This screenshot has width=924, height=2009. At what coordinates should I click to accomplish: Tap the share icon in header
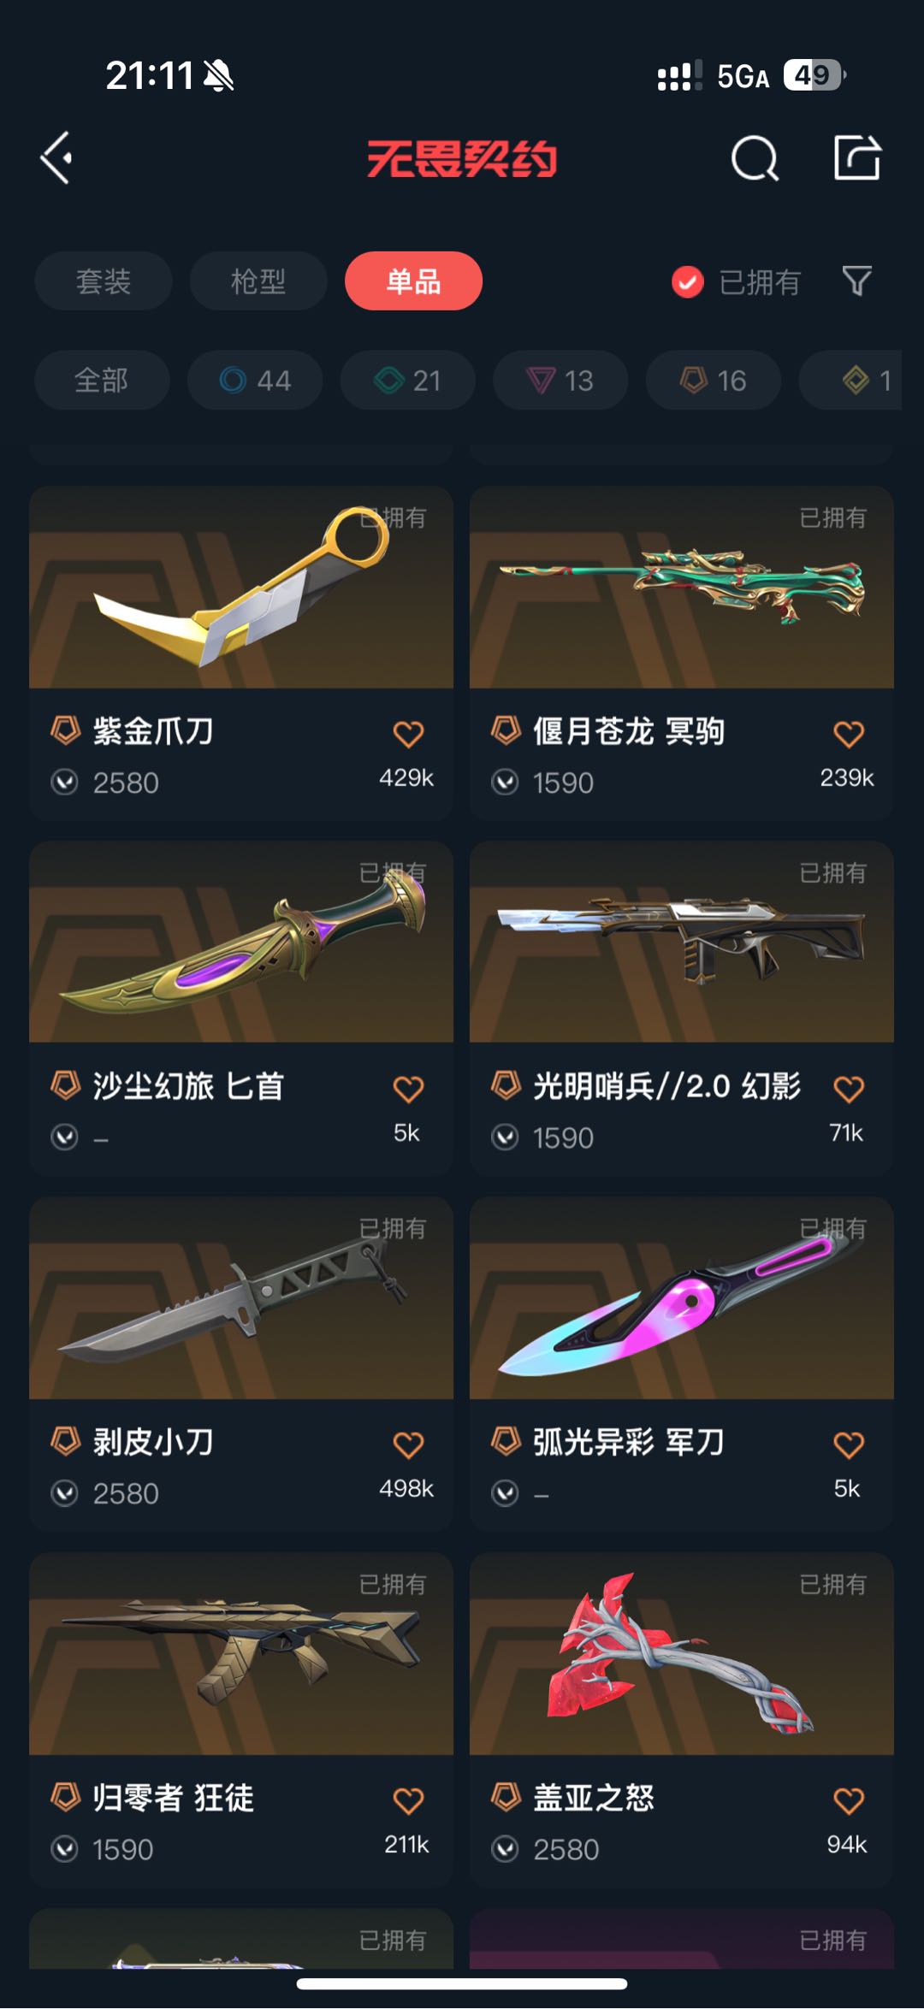click(857, 157)
